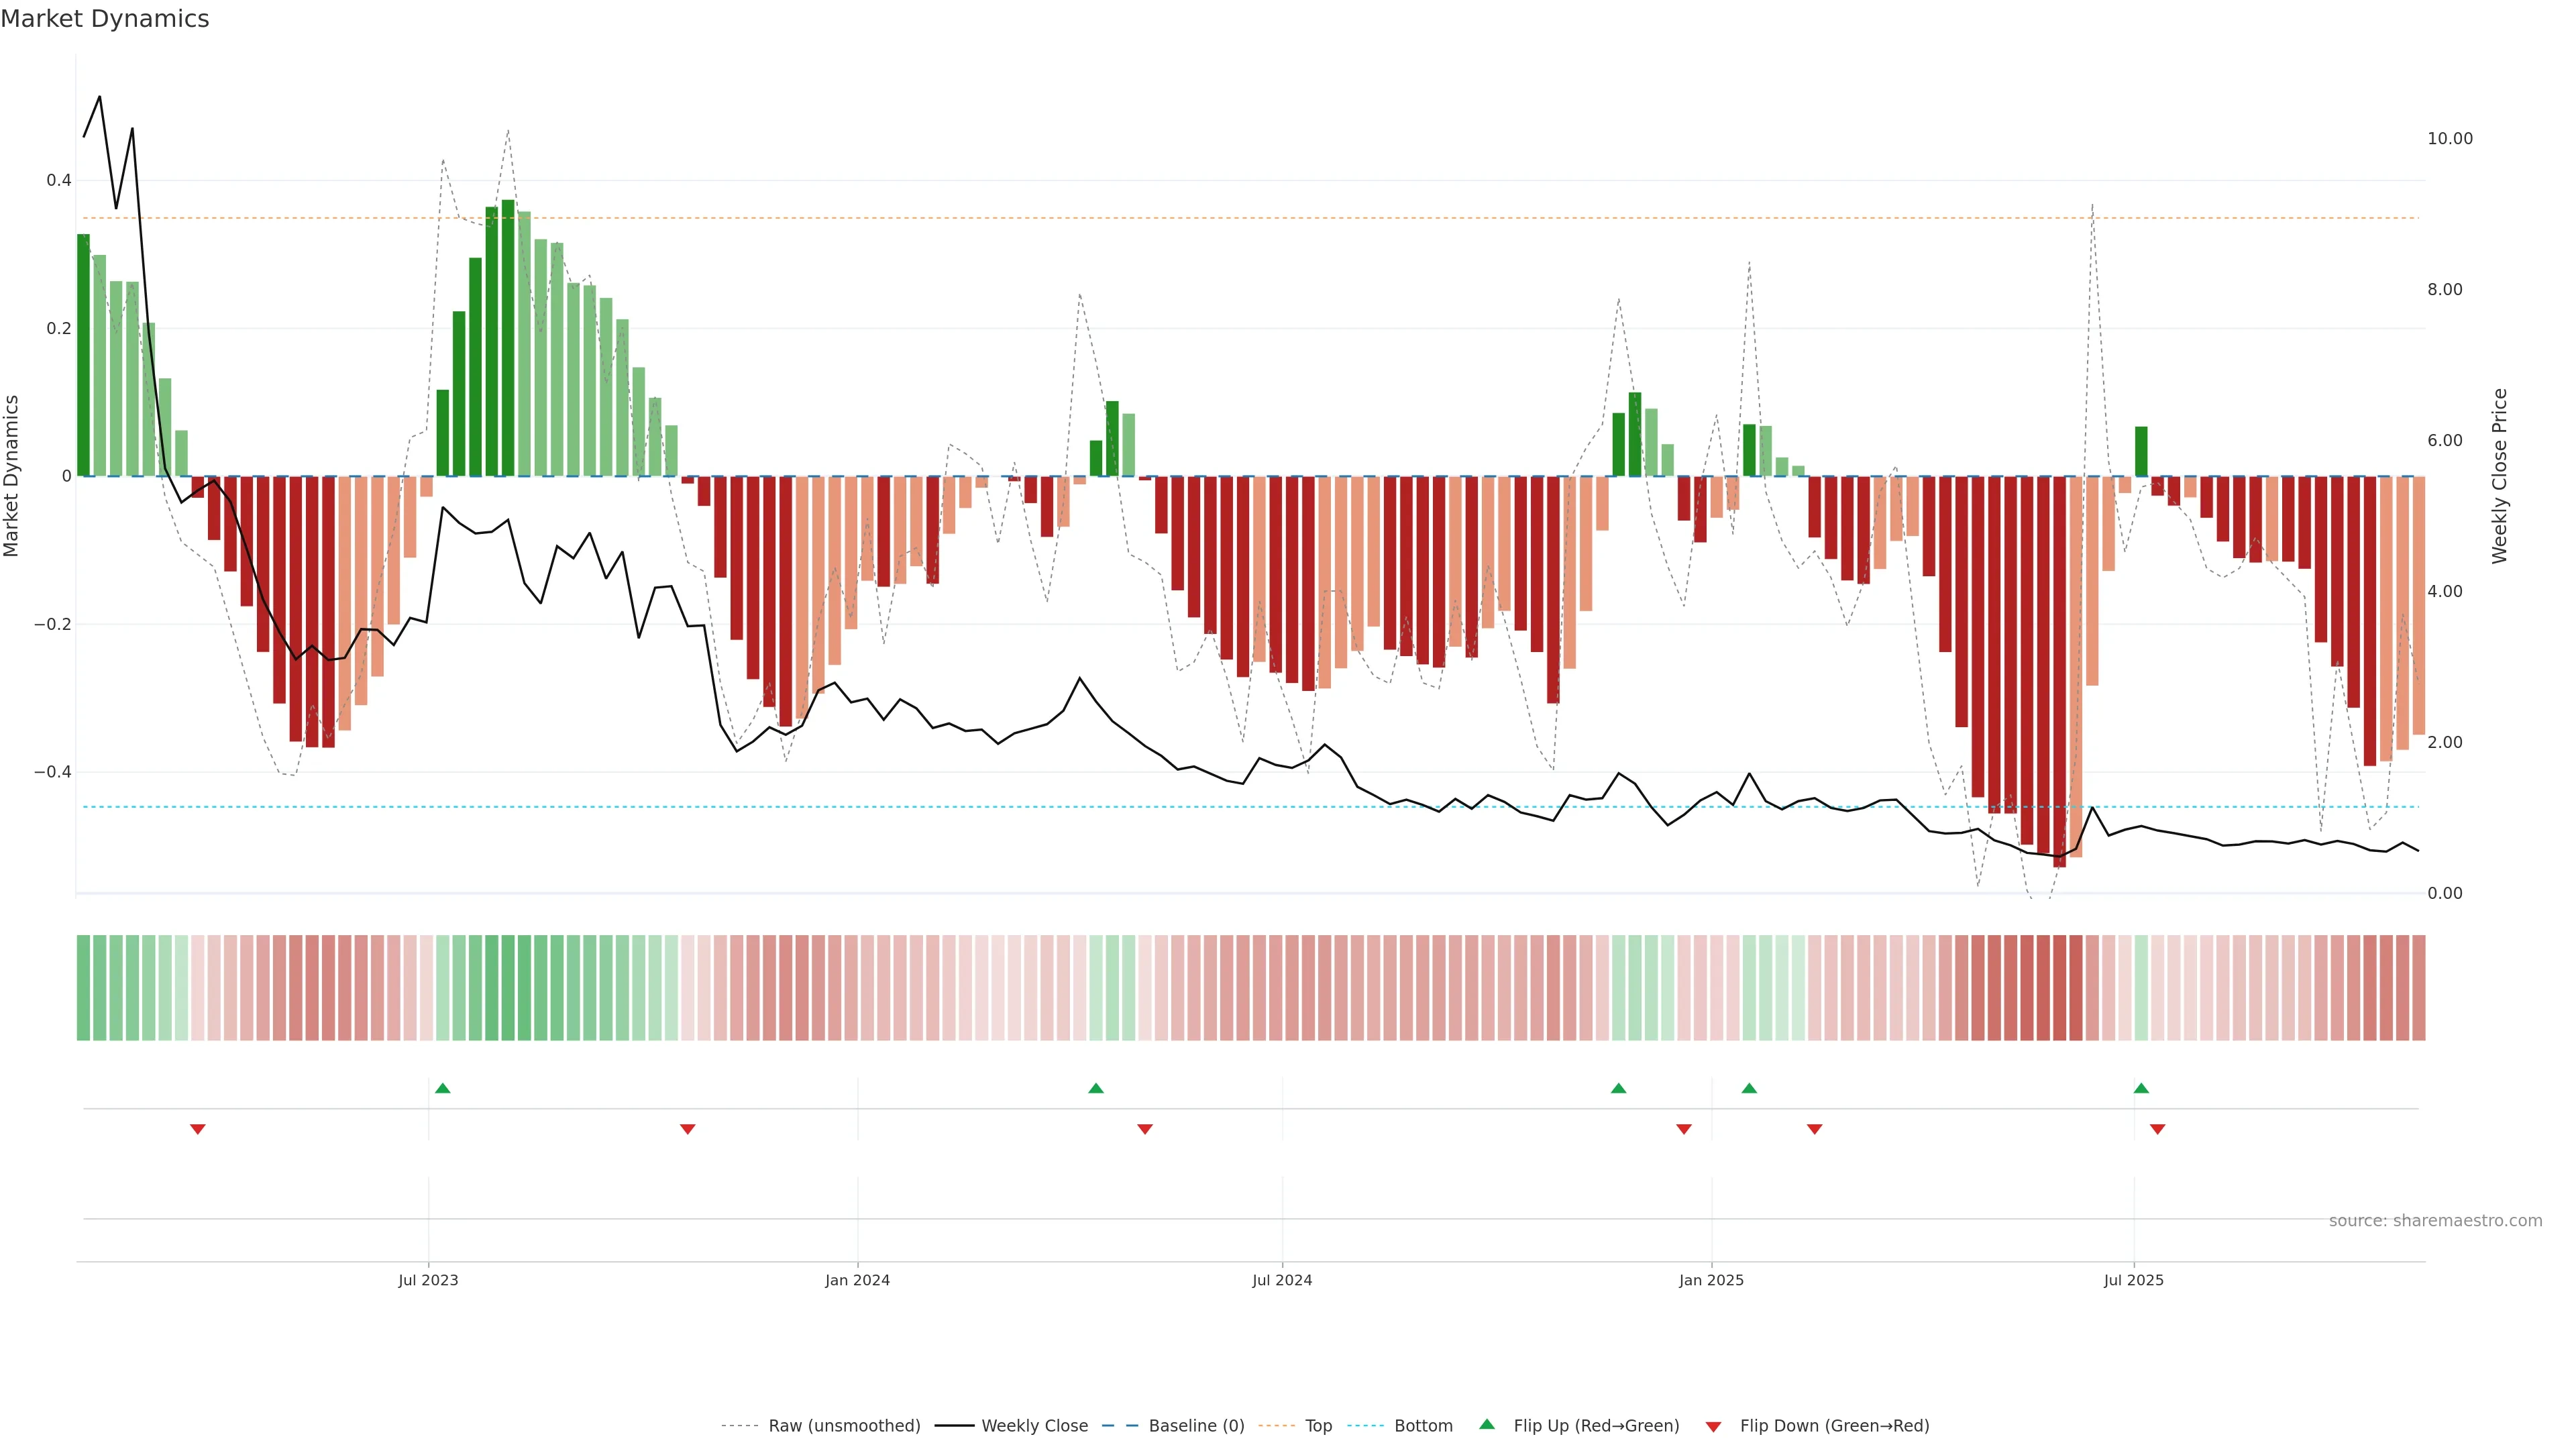
Task: Click the Weekly Close Price axis title
Action: coord(2500,476)
